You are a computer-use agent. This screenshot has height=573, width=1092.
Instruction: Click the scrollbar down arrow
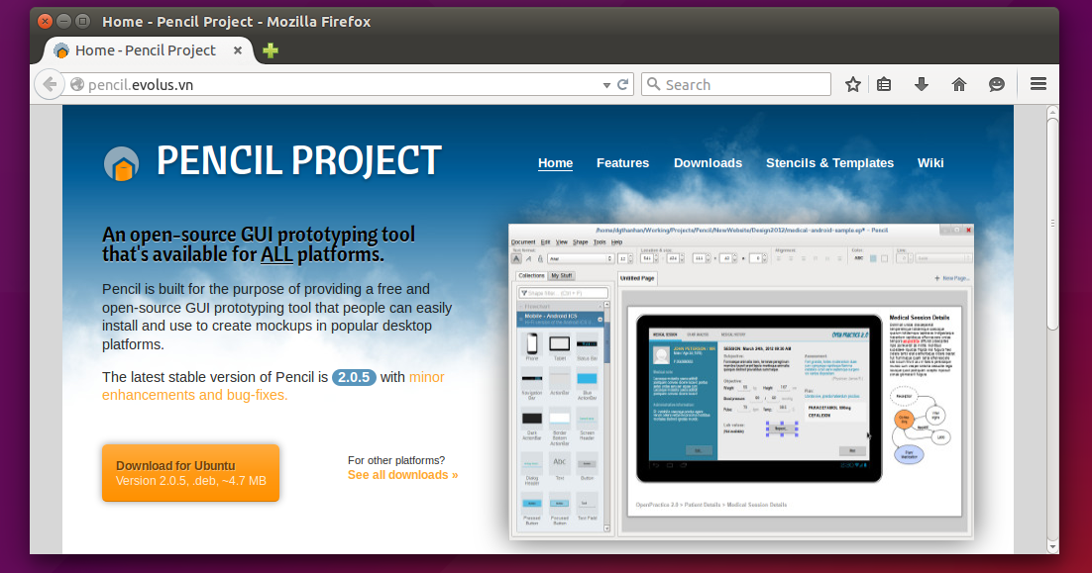pos(1052,547)
